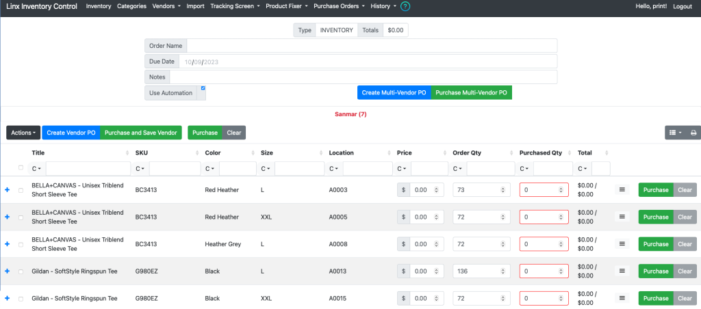Open Purchased Qty filter condition dropdown
Image resolution: width=701 pixels, height=309 pixels.
525,169
